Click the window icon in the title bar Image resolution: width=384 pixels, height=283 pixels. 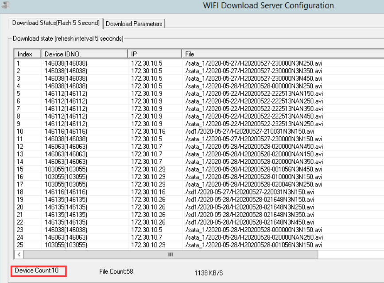coord(5,5)
